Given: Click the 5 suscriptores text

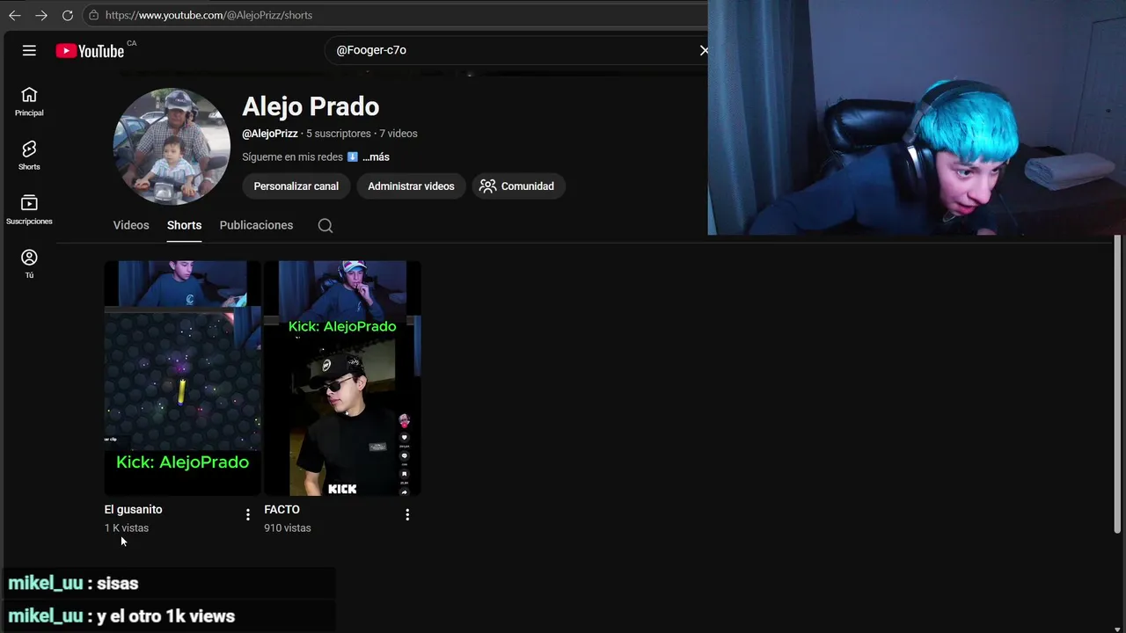Looking at the screenshot, I should pos(339,134).
